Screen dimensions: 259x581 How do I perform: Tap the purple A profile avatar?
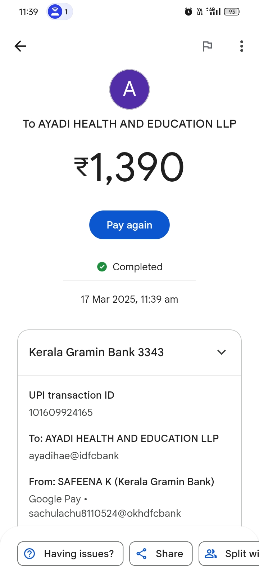[129, 89]
